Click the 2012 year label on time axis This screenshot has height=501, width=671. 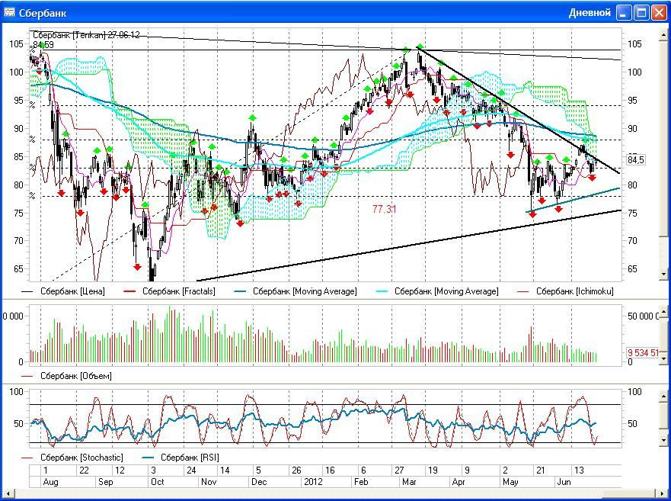click(313, 482)
